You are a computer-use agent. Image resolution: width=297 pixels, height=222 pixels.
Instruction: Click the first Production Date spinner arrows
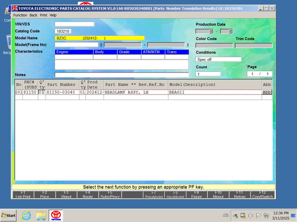click(x=211, y=31)
